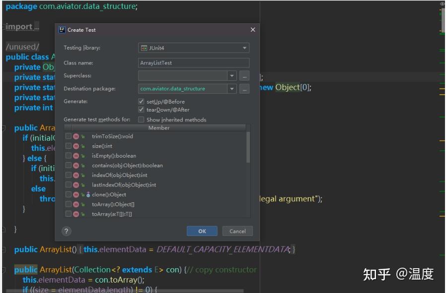The image size is (446, 293).
Task: Check the contains(obj:Object):boolean test method
Action: click(x=69, y=165)
